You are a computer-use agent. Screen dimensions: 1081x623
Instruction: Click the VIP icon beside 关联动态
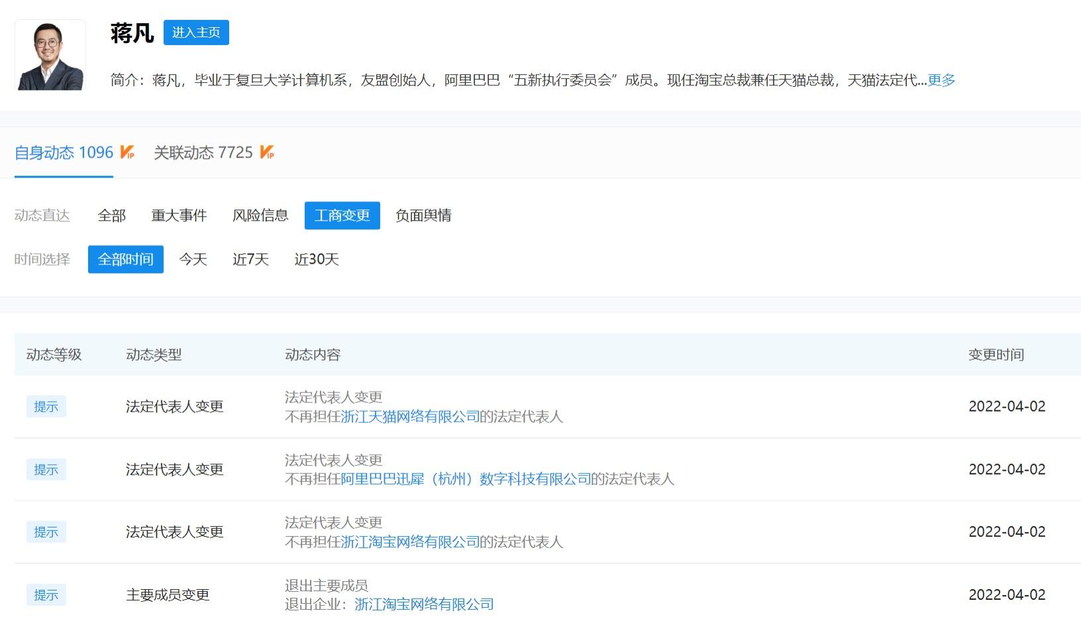coord(267,152)
